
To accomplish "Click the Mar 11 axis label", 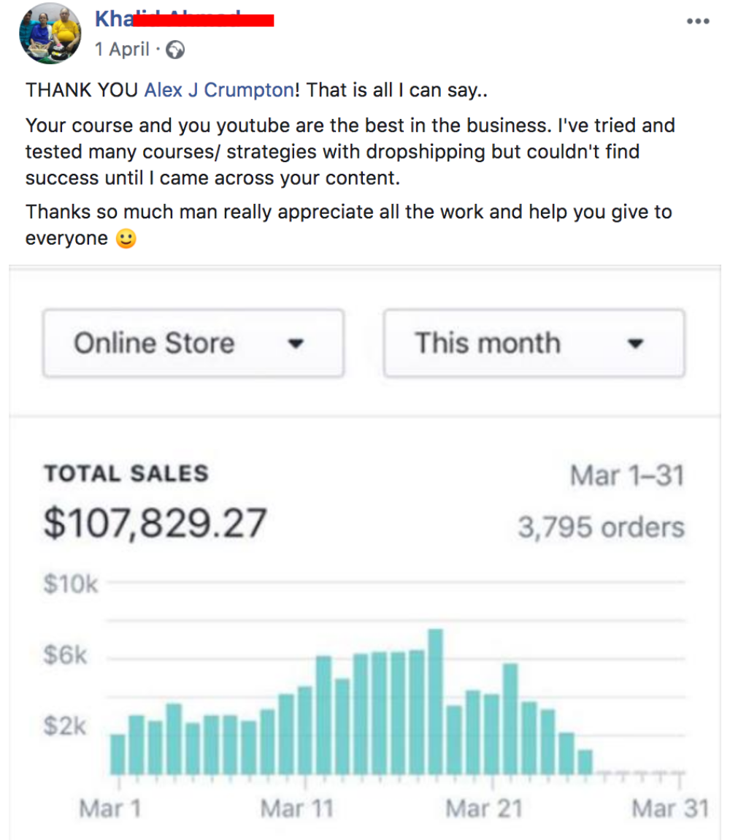I will 296,809.
